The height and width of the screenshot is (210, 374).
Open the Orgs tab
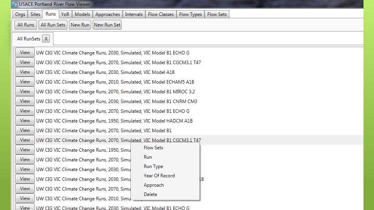pos(20,14)
